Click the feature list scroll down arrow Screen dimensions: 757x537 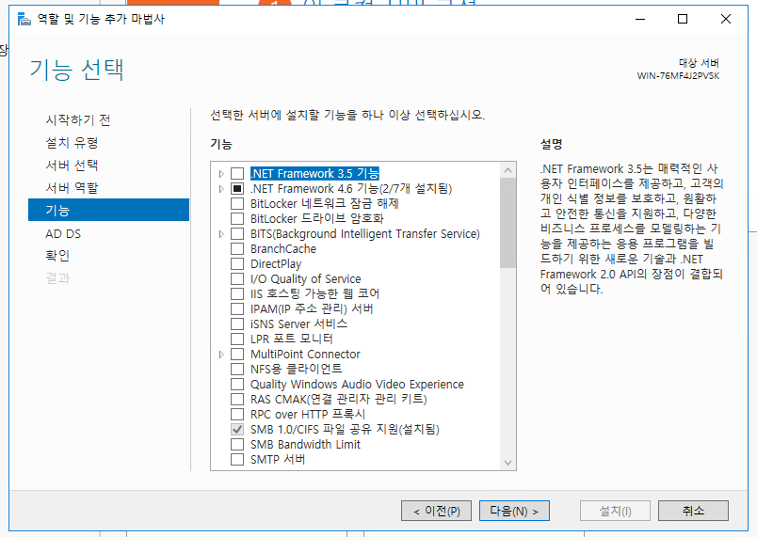(x=507, y=463)
